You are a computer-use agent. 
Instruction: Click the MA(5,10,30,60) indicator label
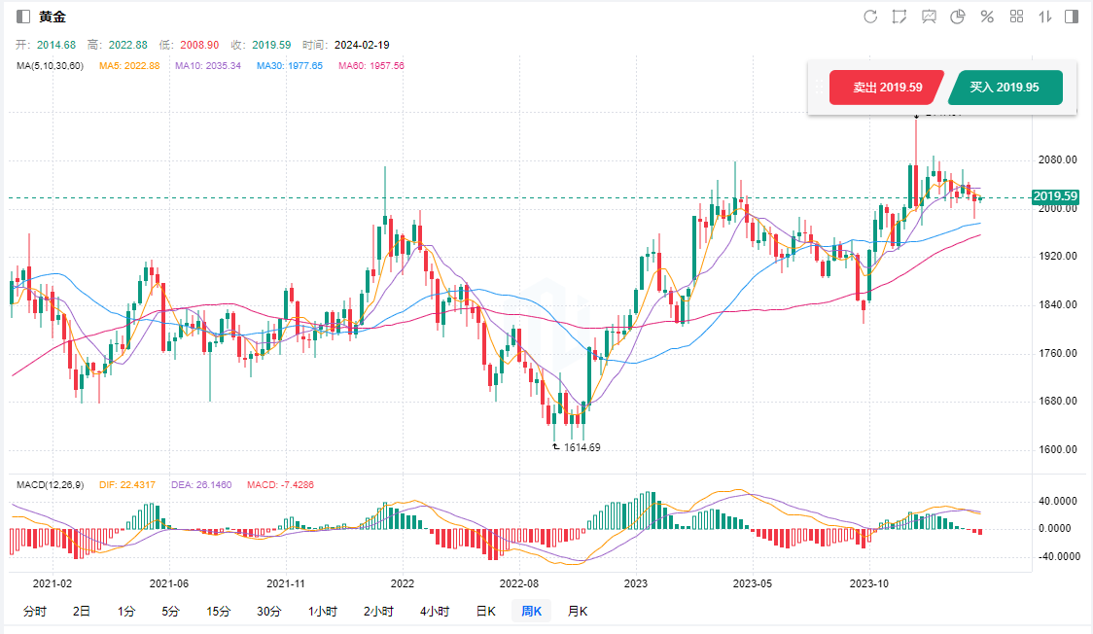(x=51, y=65)
